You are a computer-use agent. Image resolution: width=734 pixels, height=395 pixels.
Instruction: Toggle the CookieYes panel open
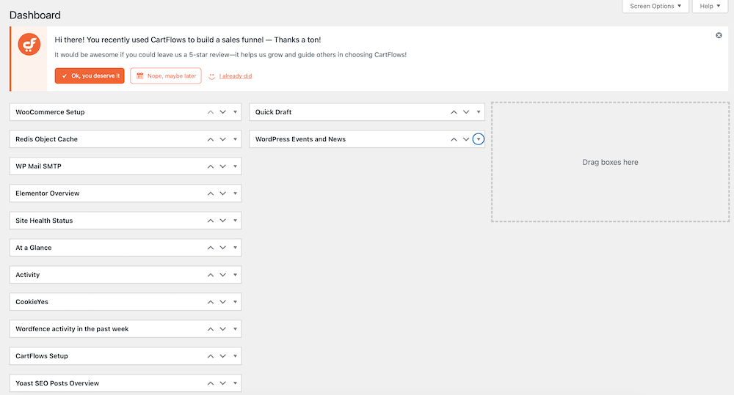pos(236,302)
